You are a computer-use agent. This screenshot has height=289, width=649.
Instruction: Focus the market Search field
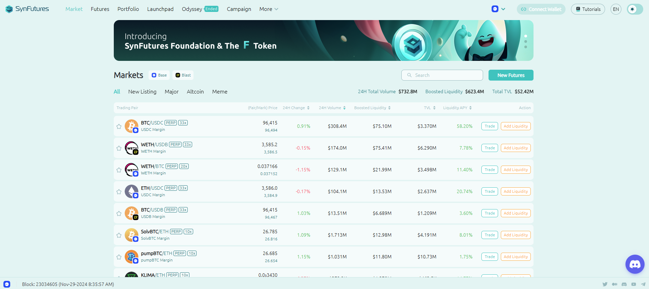[x=442, y=75]
